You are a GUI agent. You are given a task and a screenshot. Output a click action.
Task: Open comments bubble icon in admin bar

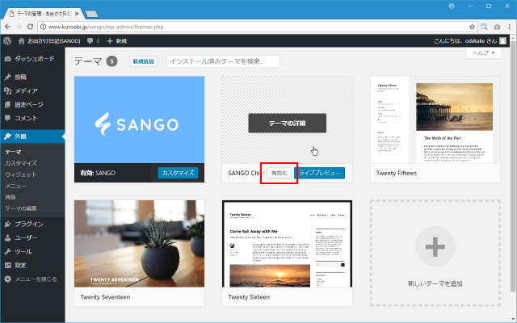[x=90, y=41]
